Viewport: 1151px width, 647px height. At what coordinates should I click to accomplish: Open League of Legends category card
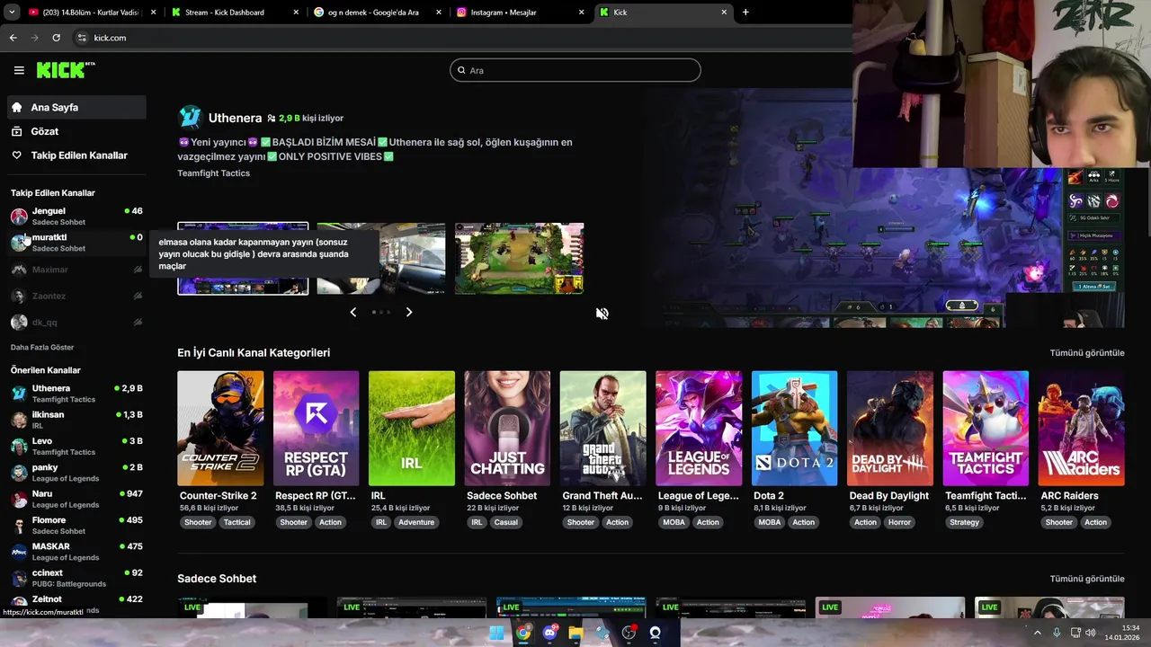point(699,429)
